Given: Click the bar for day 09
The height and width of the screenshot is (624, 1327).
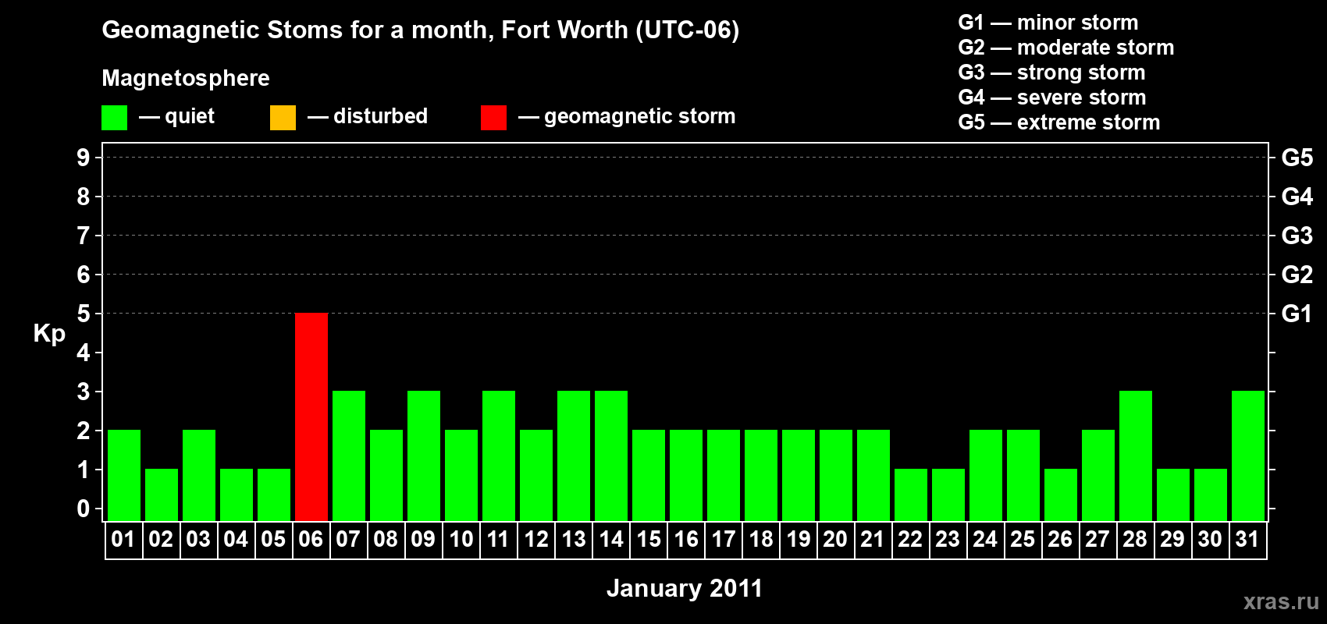Looking at the screenshot, I should 424,456.
